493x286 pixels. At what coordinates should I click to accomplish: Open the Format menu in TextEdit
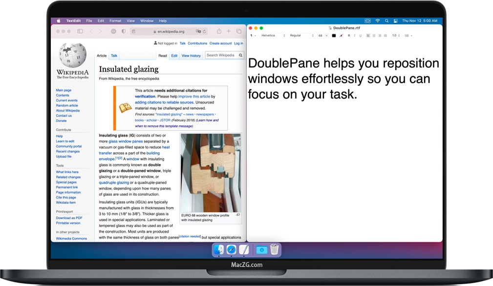click(x=115, y=20)
